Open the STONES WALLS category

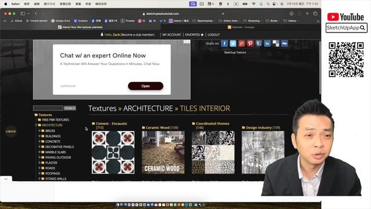tap(56, 179)
